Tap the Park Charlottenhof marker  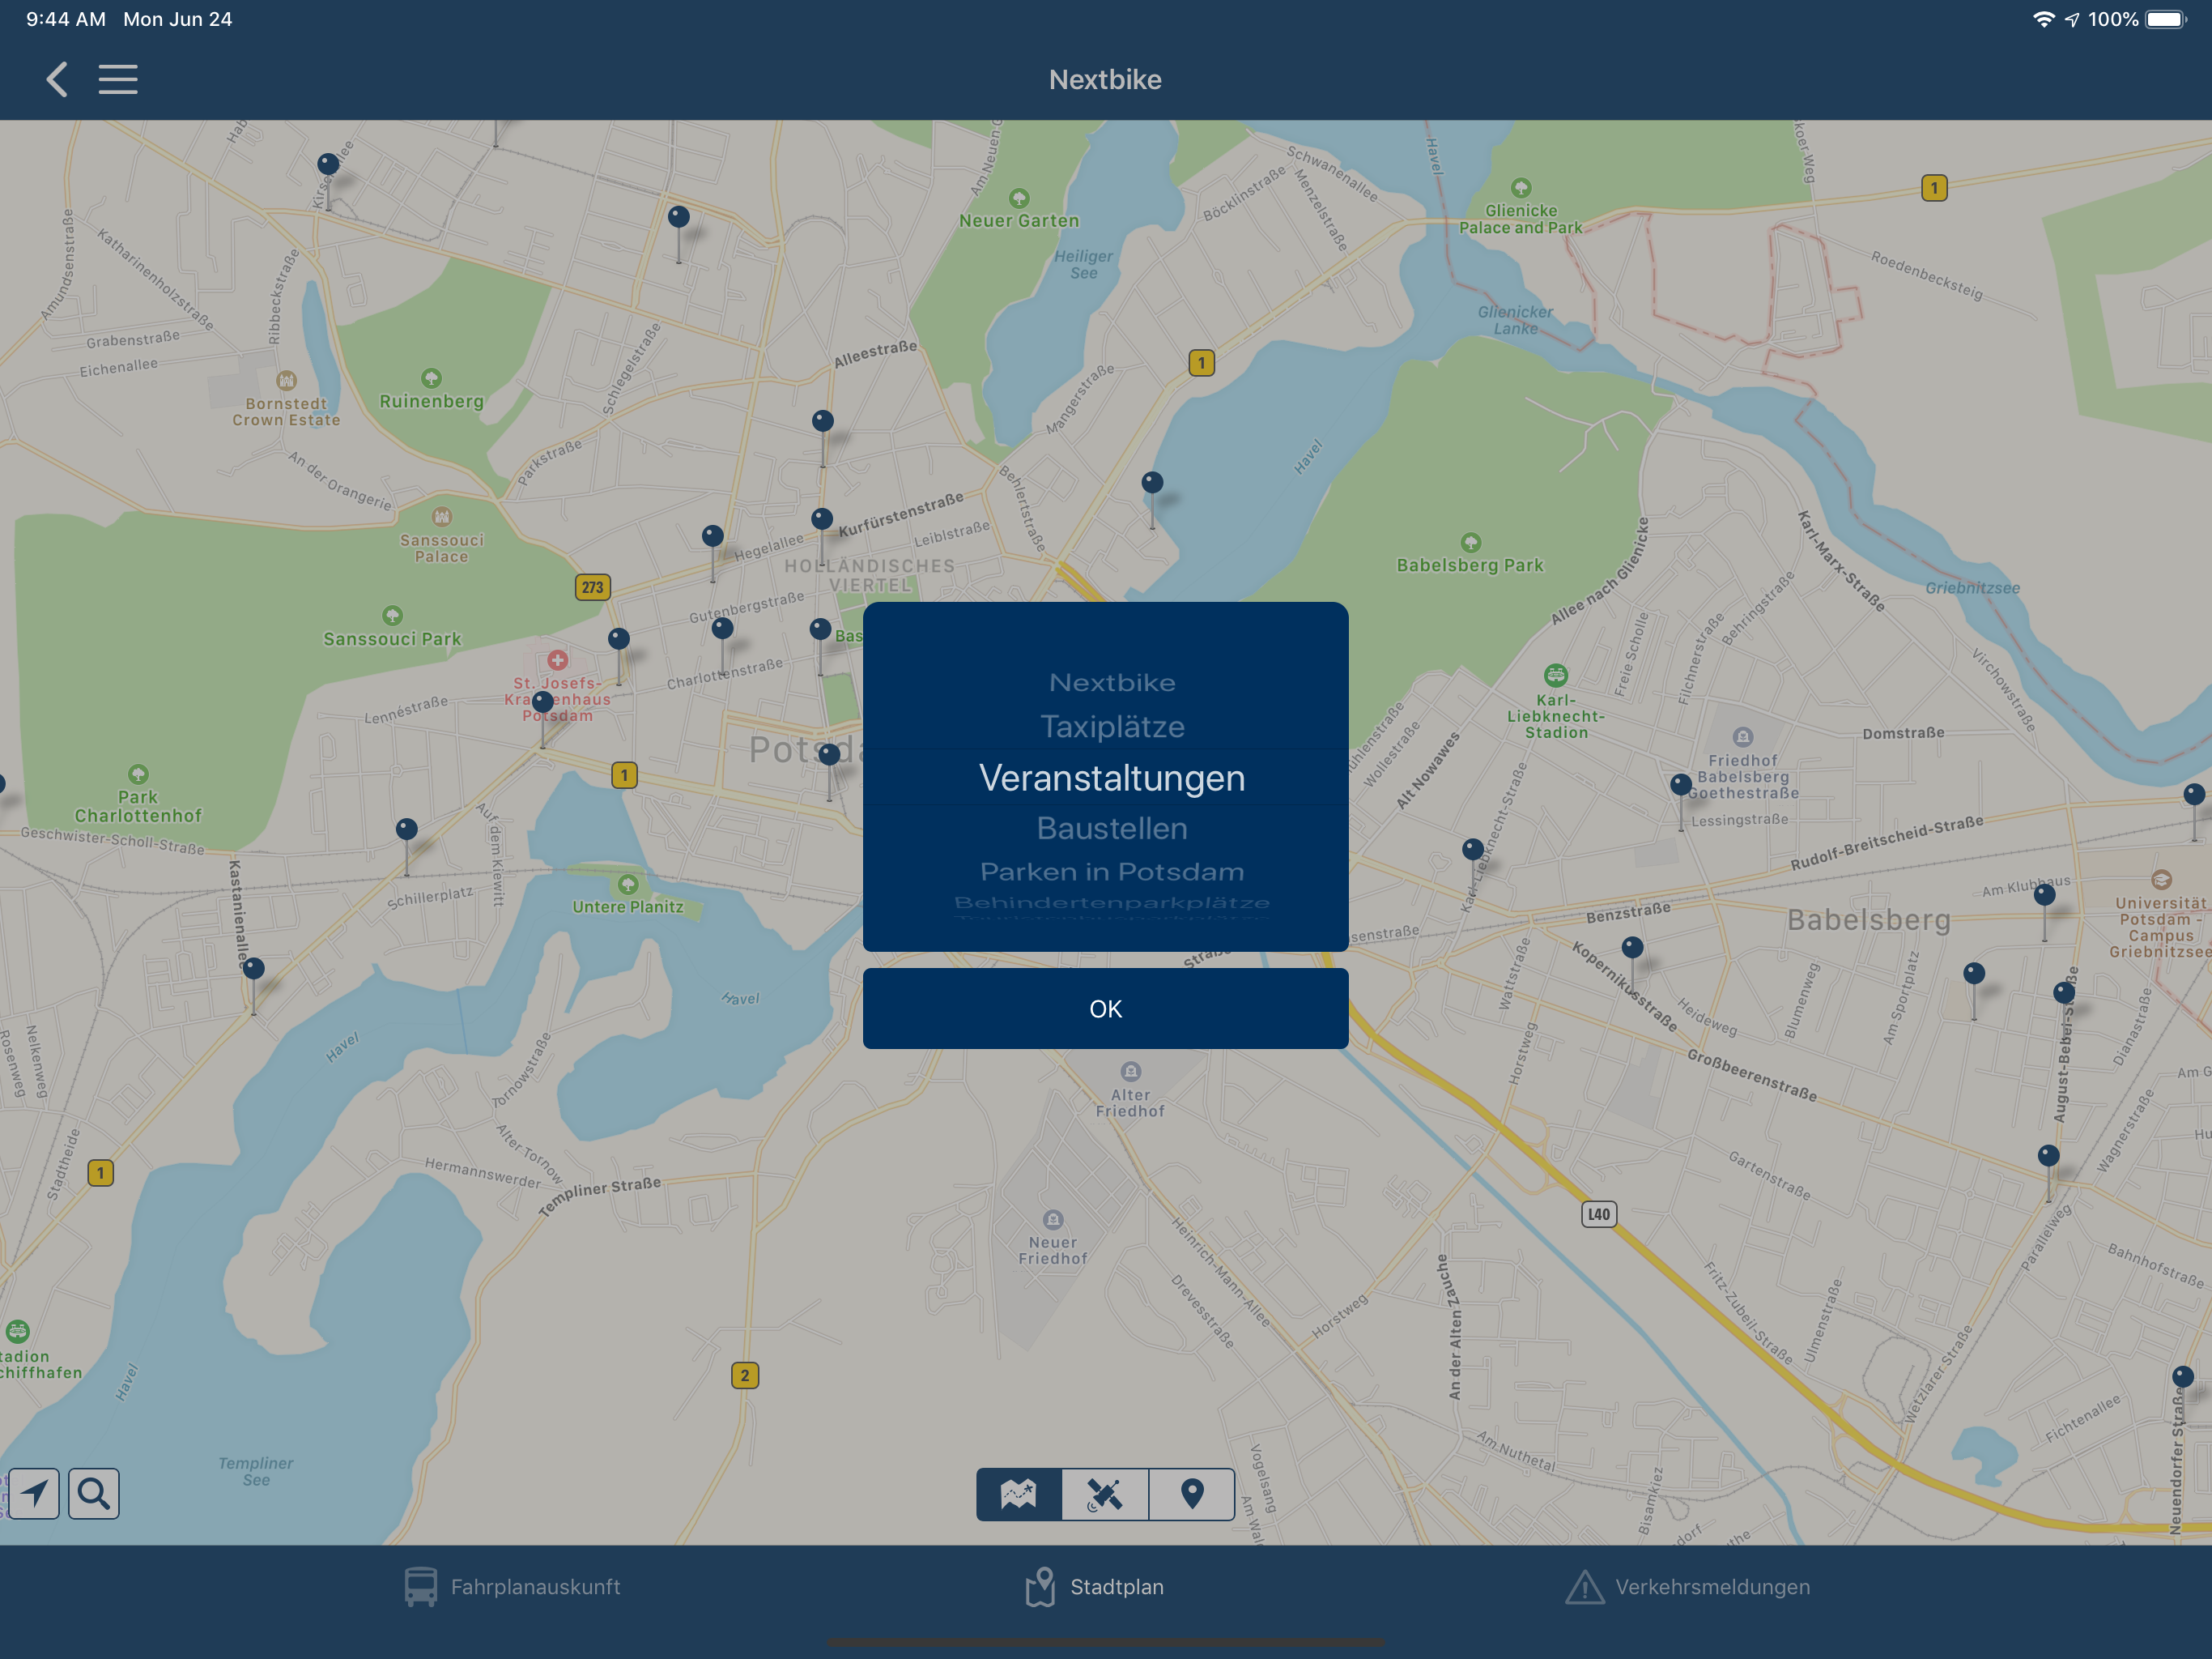click(138, 774)
